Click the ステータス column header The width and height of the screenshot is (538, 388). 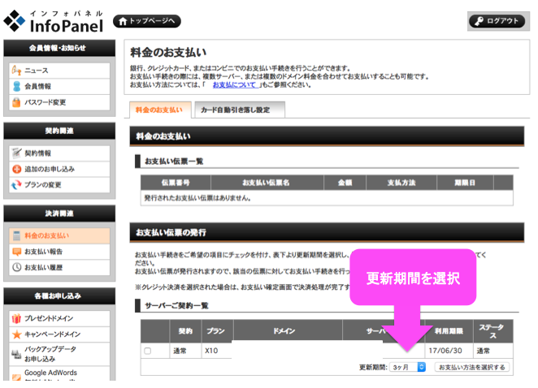[493, 331]
